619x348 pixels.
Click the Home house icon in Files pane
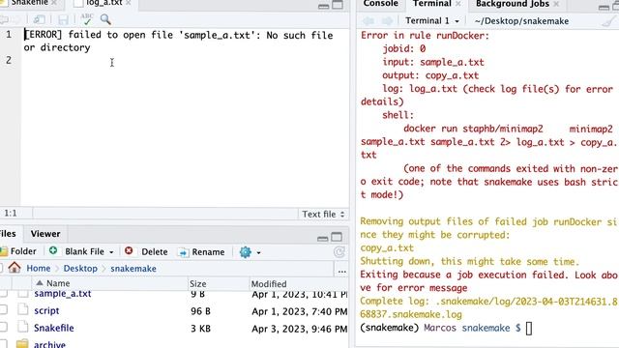pyautogui.click(x=15, y=268)
